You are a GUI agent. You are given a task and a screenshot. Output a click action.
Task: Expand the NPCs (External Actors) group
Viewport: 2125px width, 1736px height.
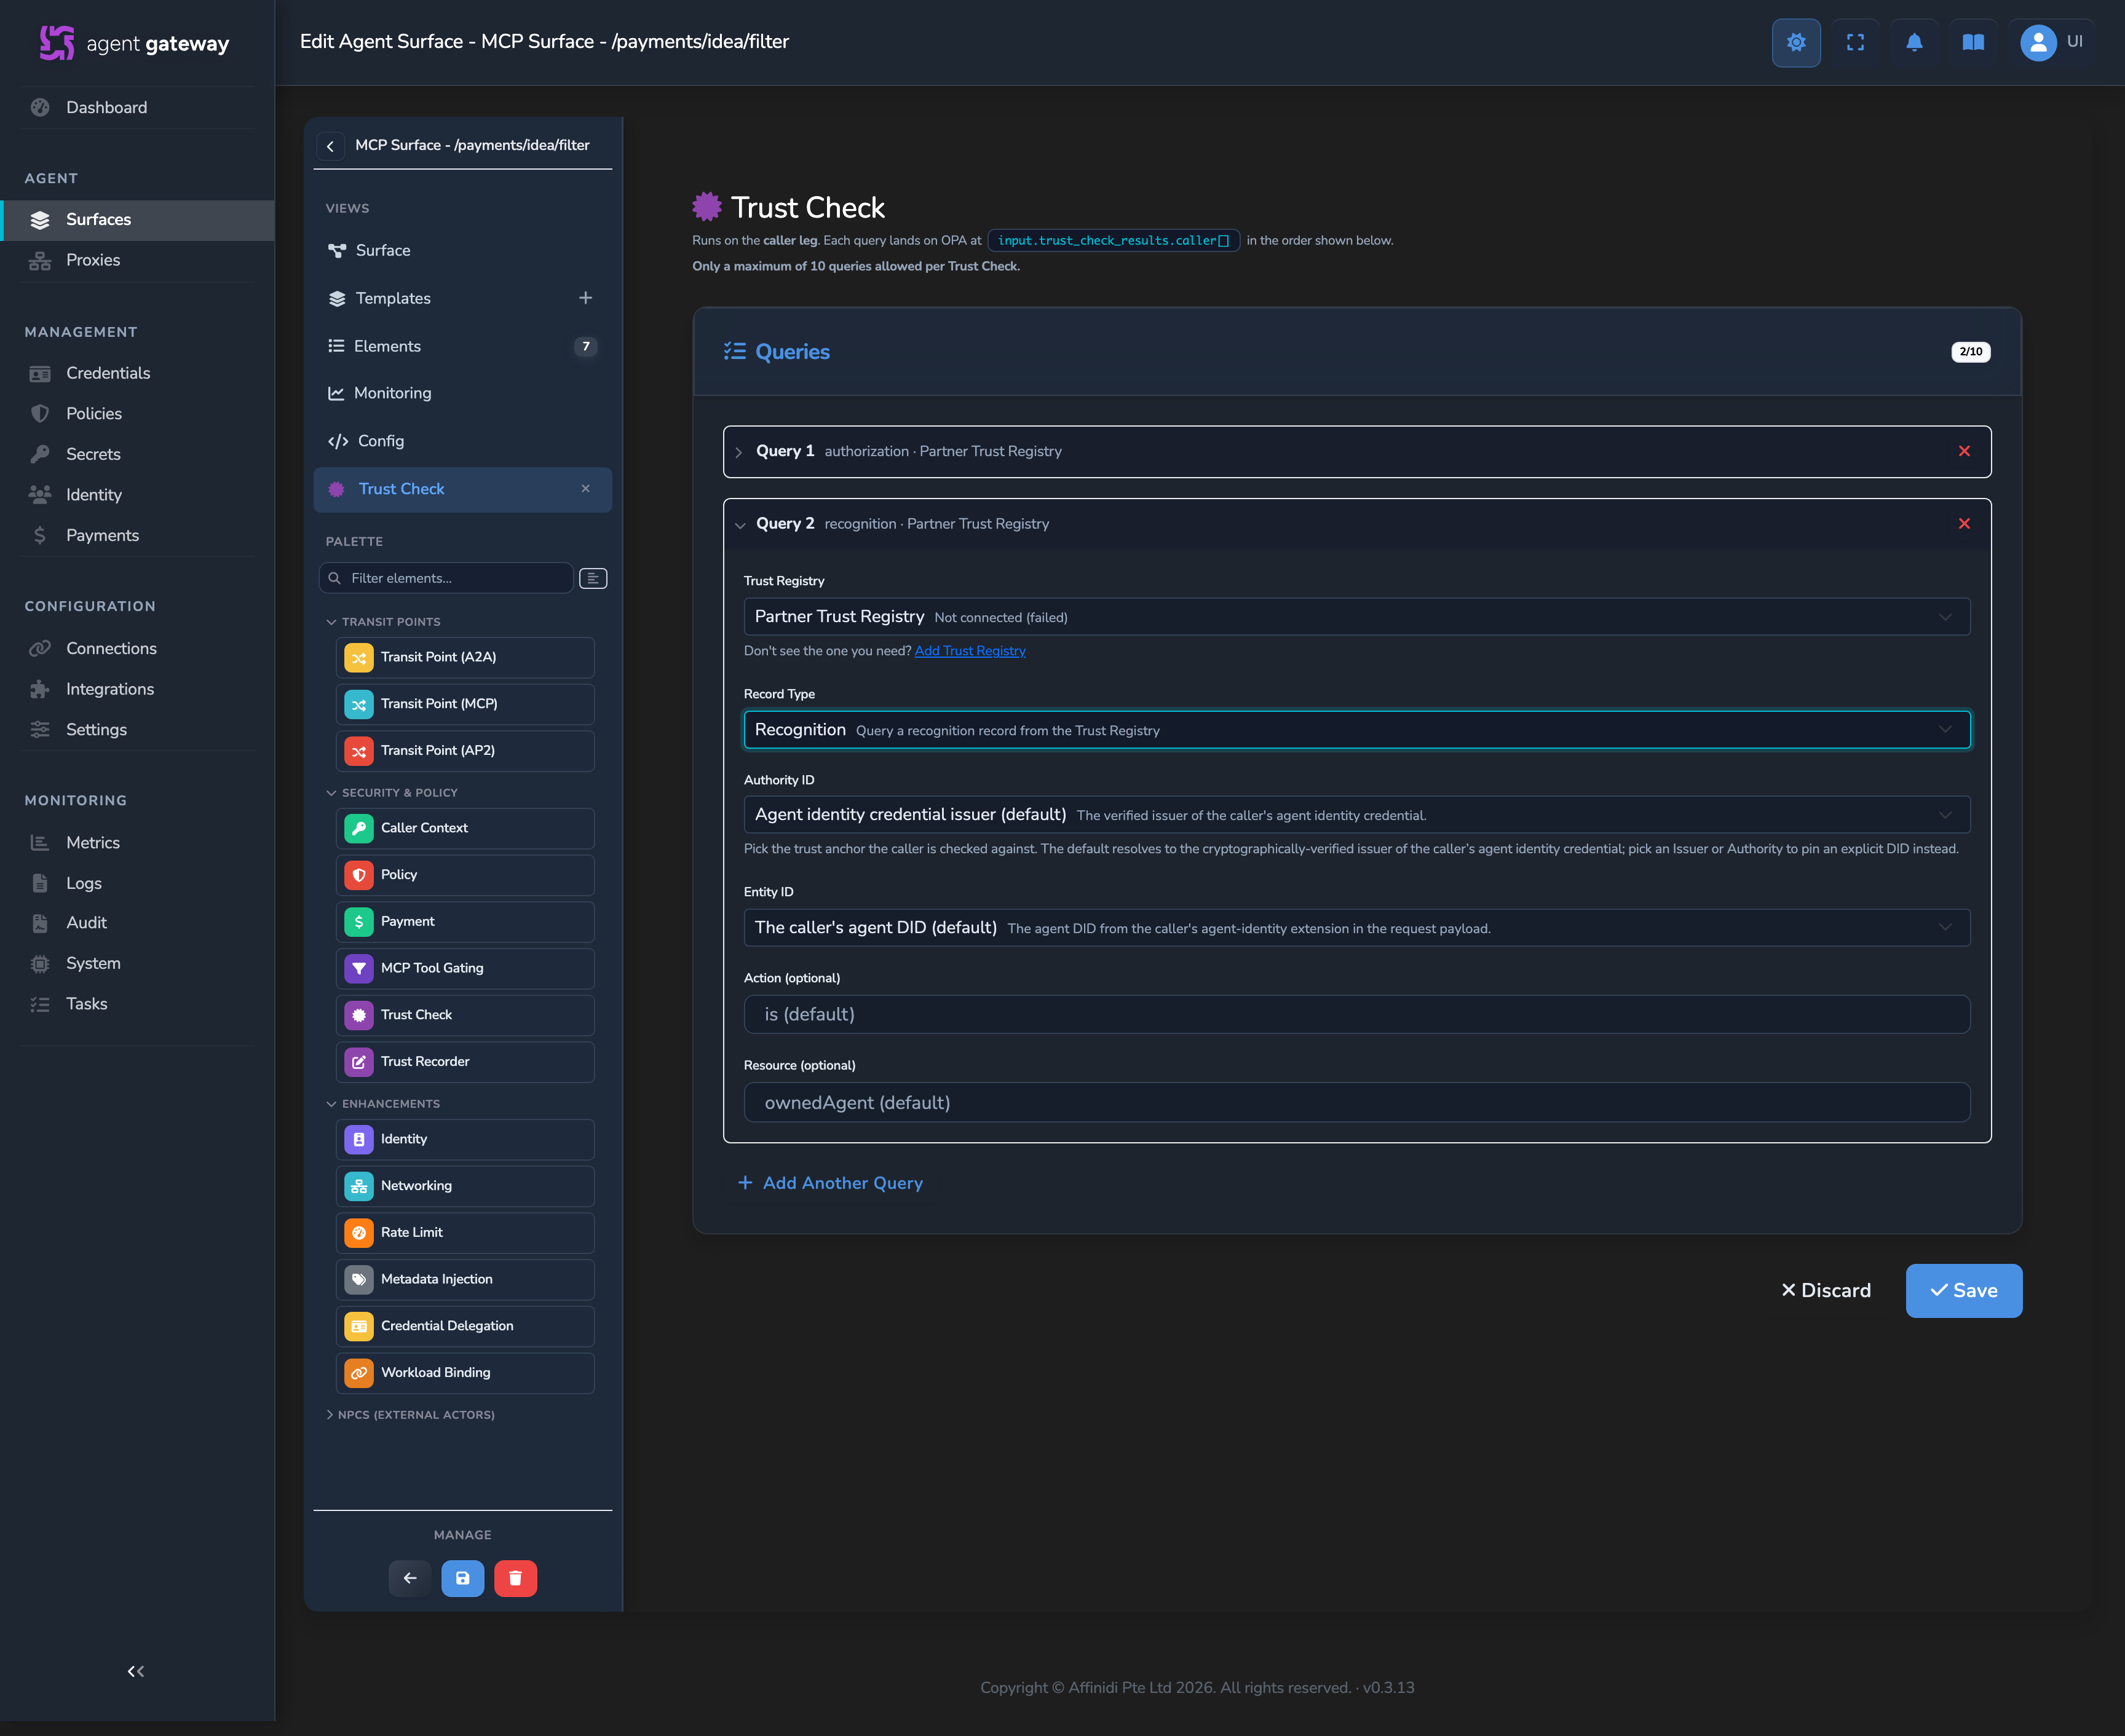tap(410, 1415)
